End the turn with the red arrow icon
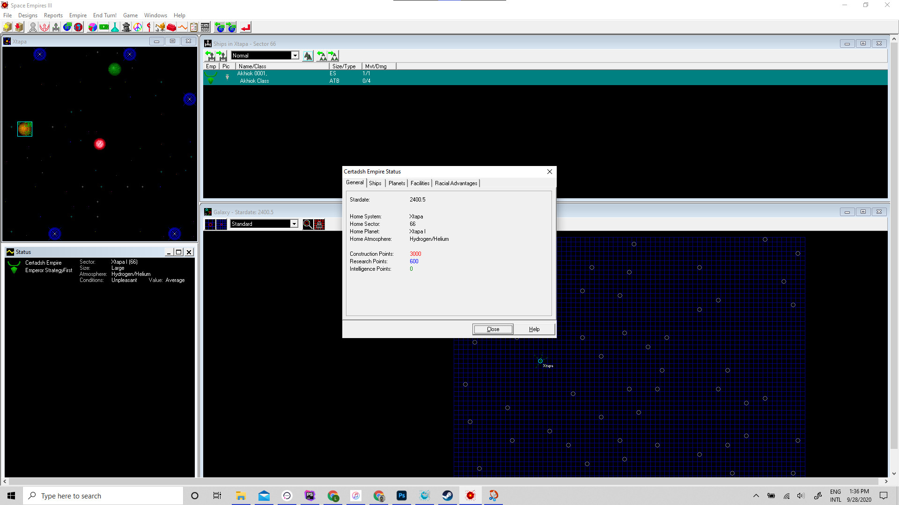Image resolution: width=899 pixels, height=505 pixels. pyautogui.click(x=245, y=27)
